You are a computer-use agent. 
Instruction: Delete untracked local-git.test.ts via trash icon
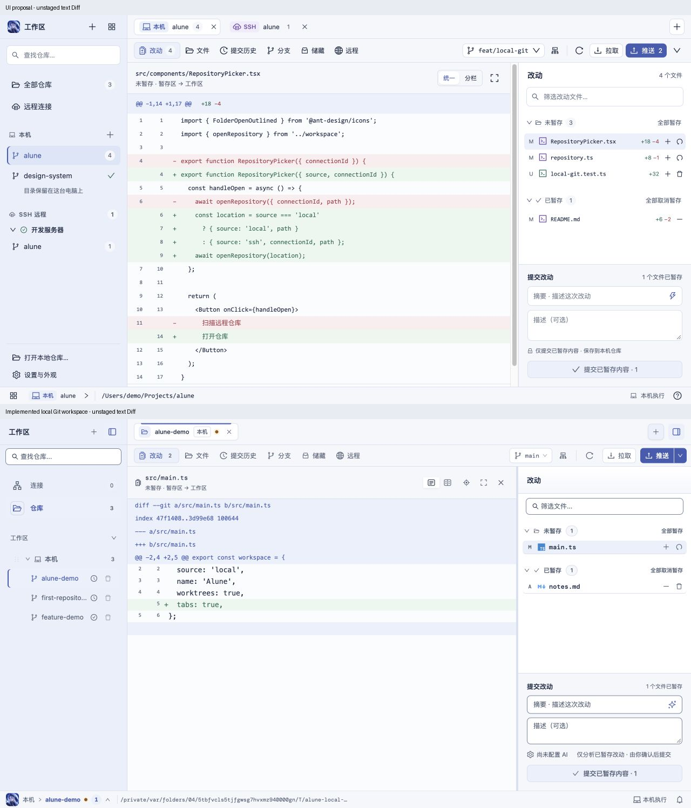tap(680, 174)
